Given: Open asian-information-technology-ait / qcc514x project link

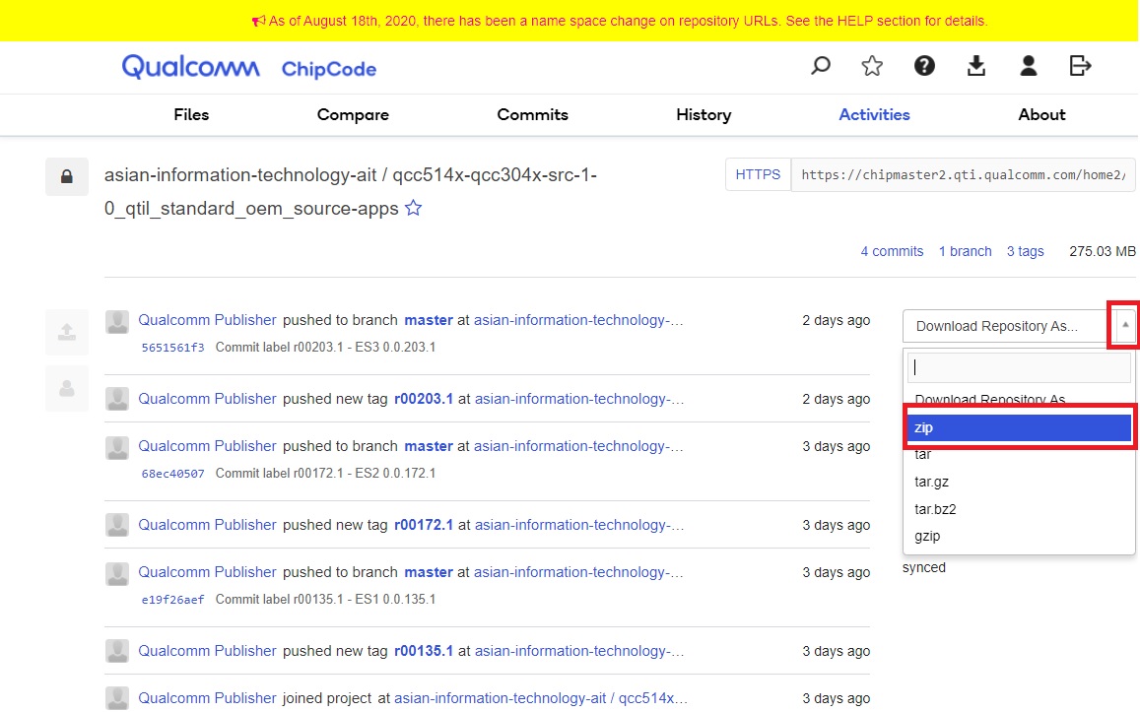Looking at the screenshot, I should pyautogui.click(x=540, y=698).
